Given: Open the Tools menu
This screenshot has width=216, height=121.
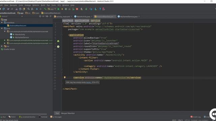Looking at the screenshot, I should click(53, 5).
